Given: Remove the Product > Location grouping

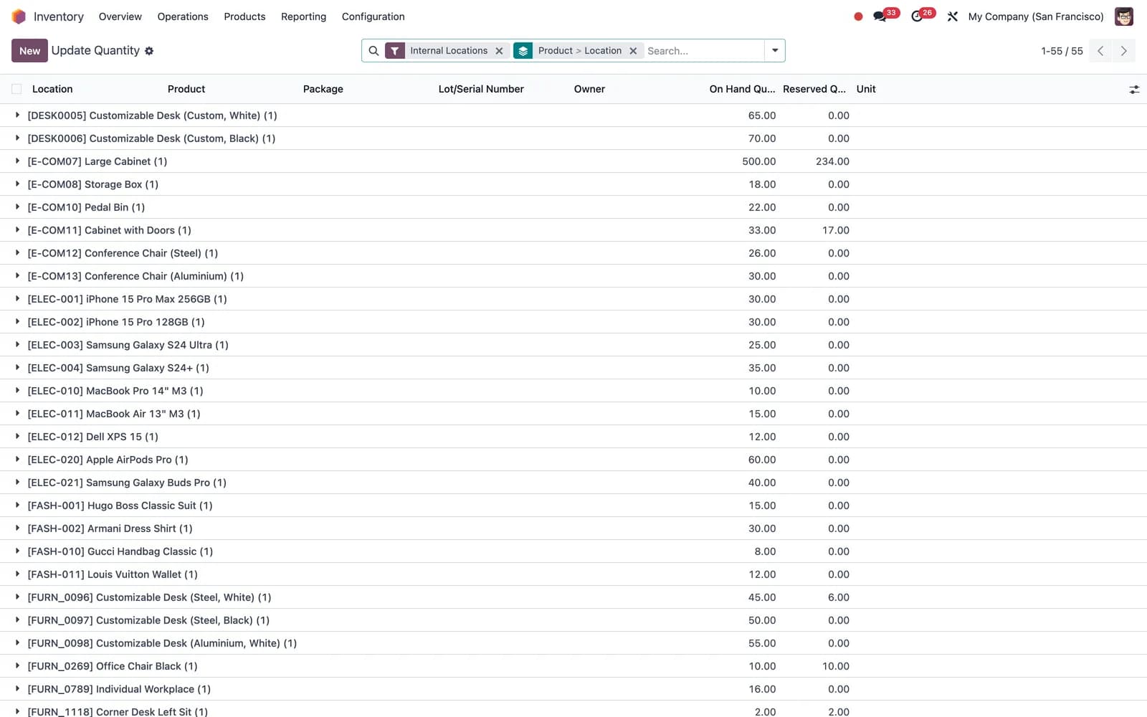Looking at the screenshot, I should point(633,51).
